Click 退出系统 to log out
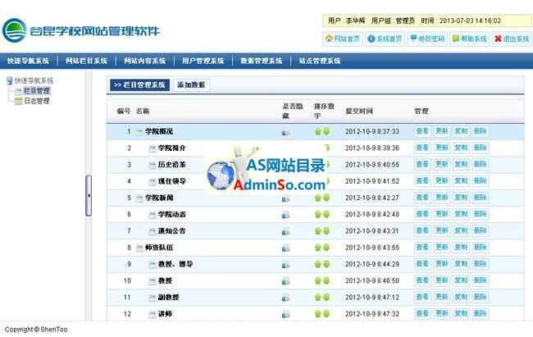This screenshot has width=533, height=337. pyautogui.click(x=512, y=39)
